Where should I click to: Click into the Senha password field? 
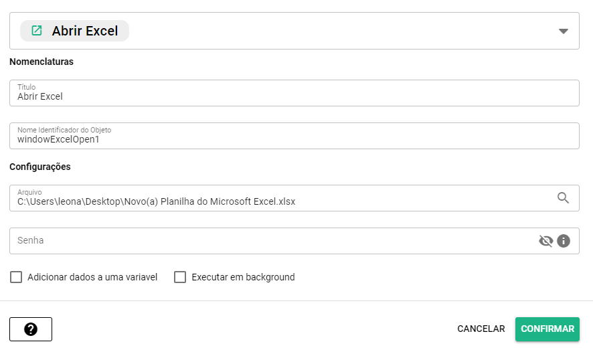click(268, 241)
